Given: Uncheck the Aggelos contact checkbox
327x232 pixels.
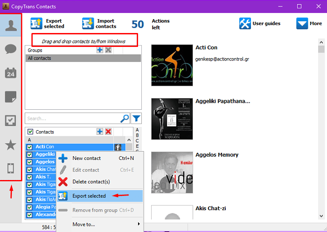Looking at the screenshot, I should 29,162.
